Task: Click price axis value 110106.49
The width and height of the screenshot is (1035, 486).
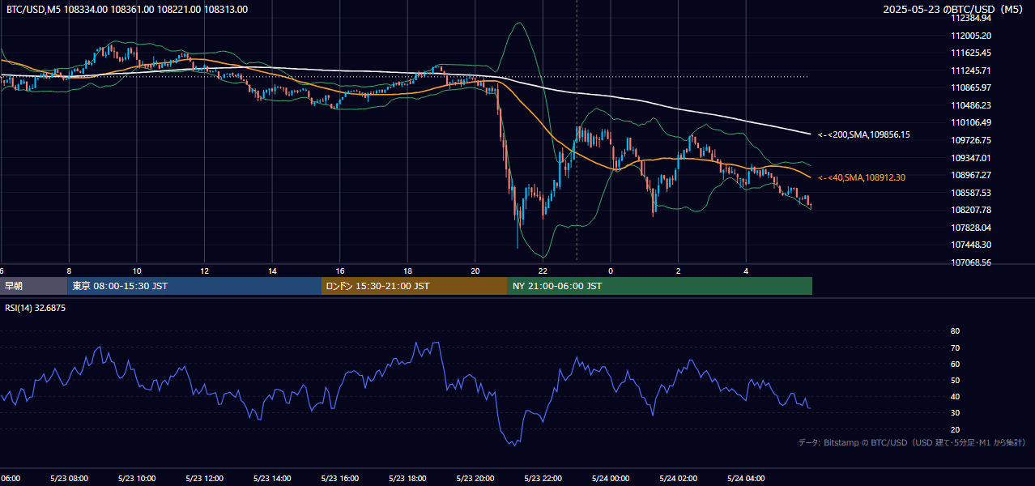Action: point(971,122)
